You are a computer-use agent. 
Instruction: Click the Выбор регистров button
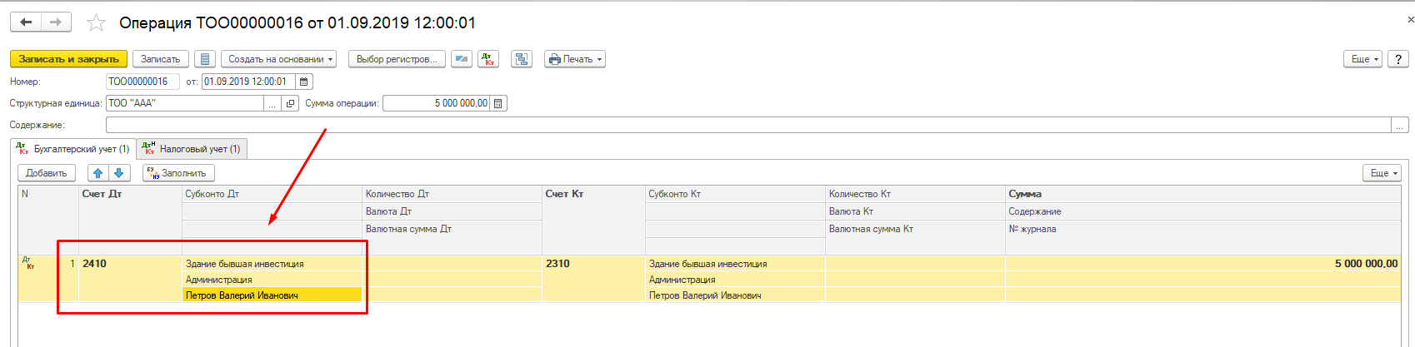click(396, 59)
